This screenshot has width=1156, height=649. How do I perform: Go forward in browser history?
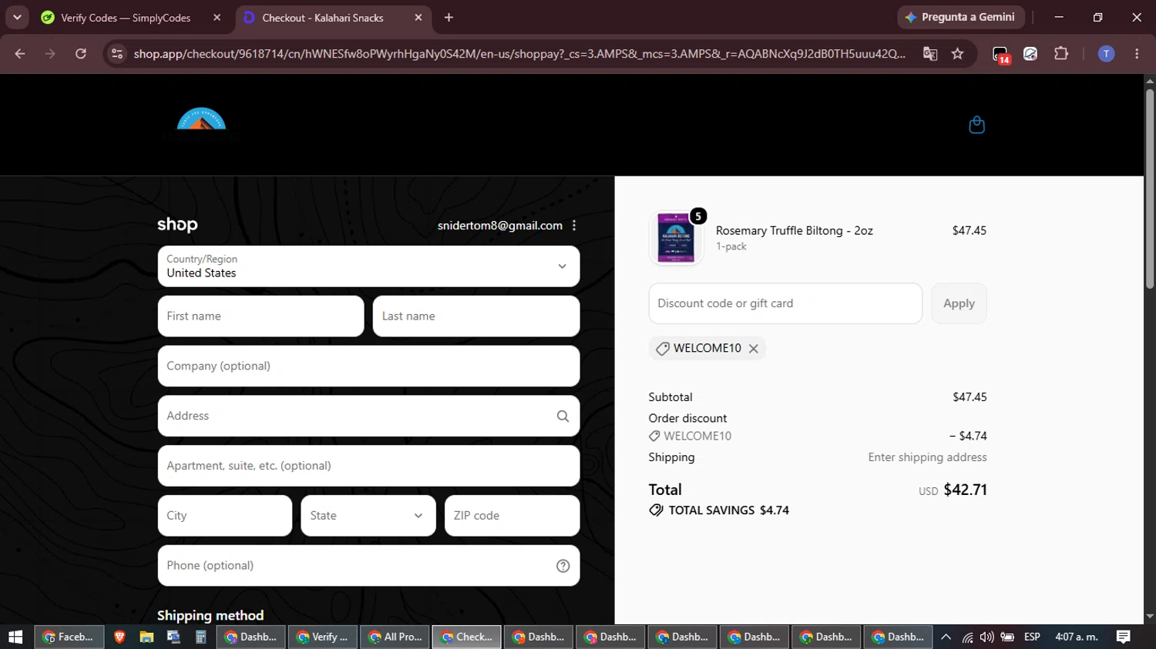(50, 54)
